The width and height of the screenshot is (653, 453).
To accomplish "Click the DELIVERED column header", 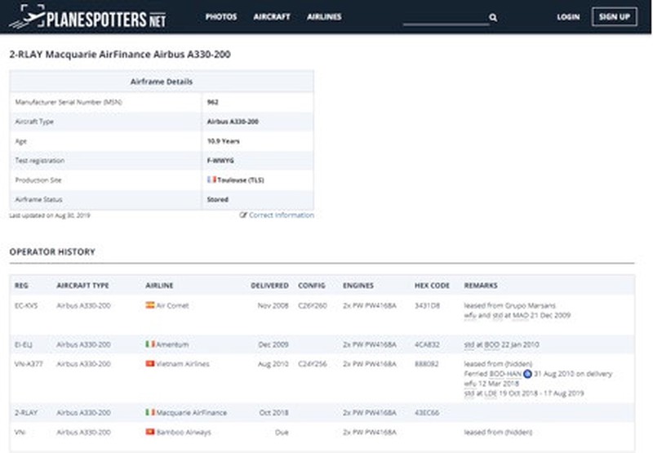I will (269, 285).
